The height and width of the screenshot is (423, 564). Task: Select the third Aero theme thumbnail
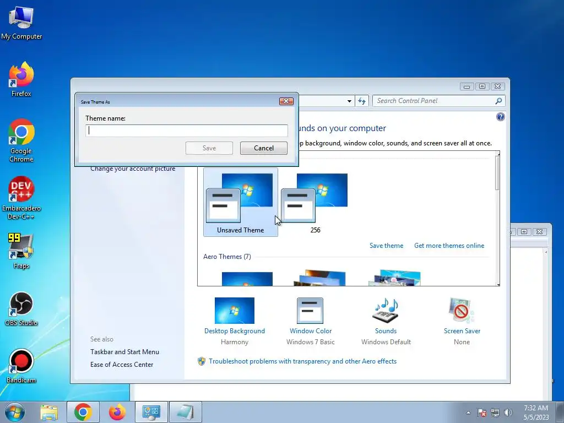tap(394, 278)
